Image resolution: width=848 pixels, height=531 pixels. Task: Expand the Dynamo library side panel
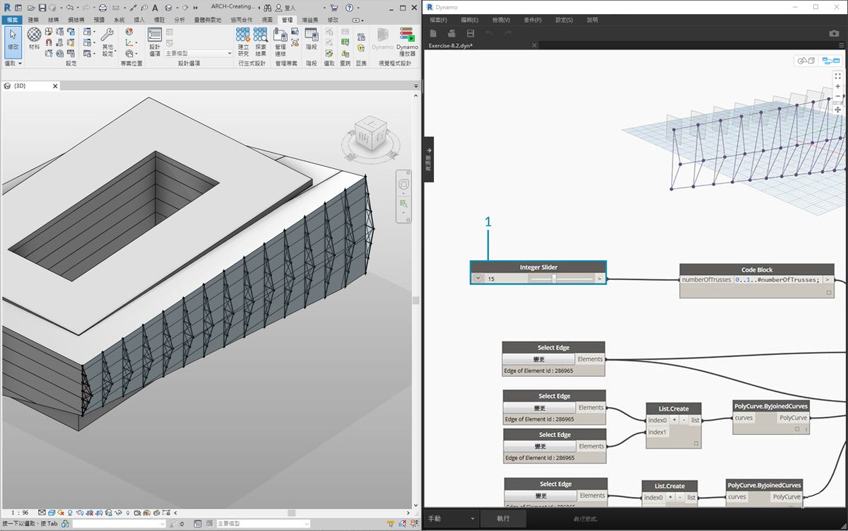(x=428, y=160)
